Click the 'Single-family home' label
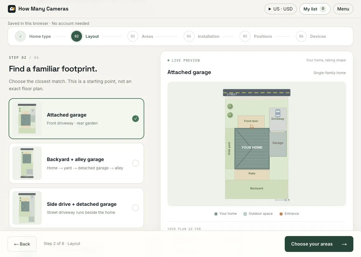Image resolution: width=361 pixels, height=257 pixels. click(330, 73)
